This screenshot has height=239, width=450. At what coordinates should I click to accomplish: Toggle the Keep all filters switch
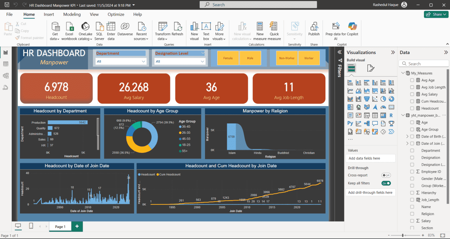coord(386,183)
